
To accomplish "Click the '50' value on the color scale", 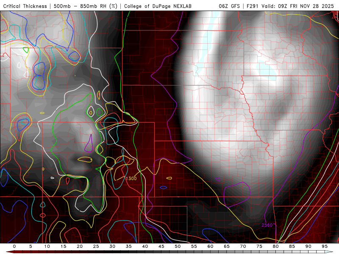I will pos(178,246).
